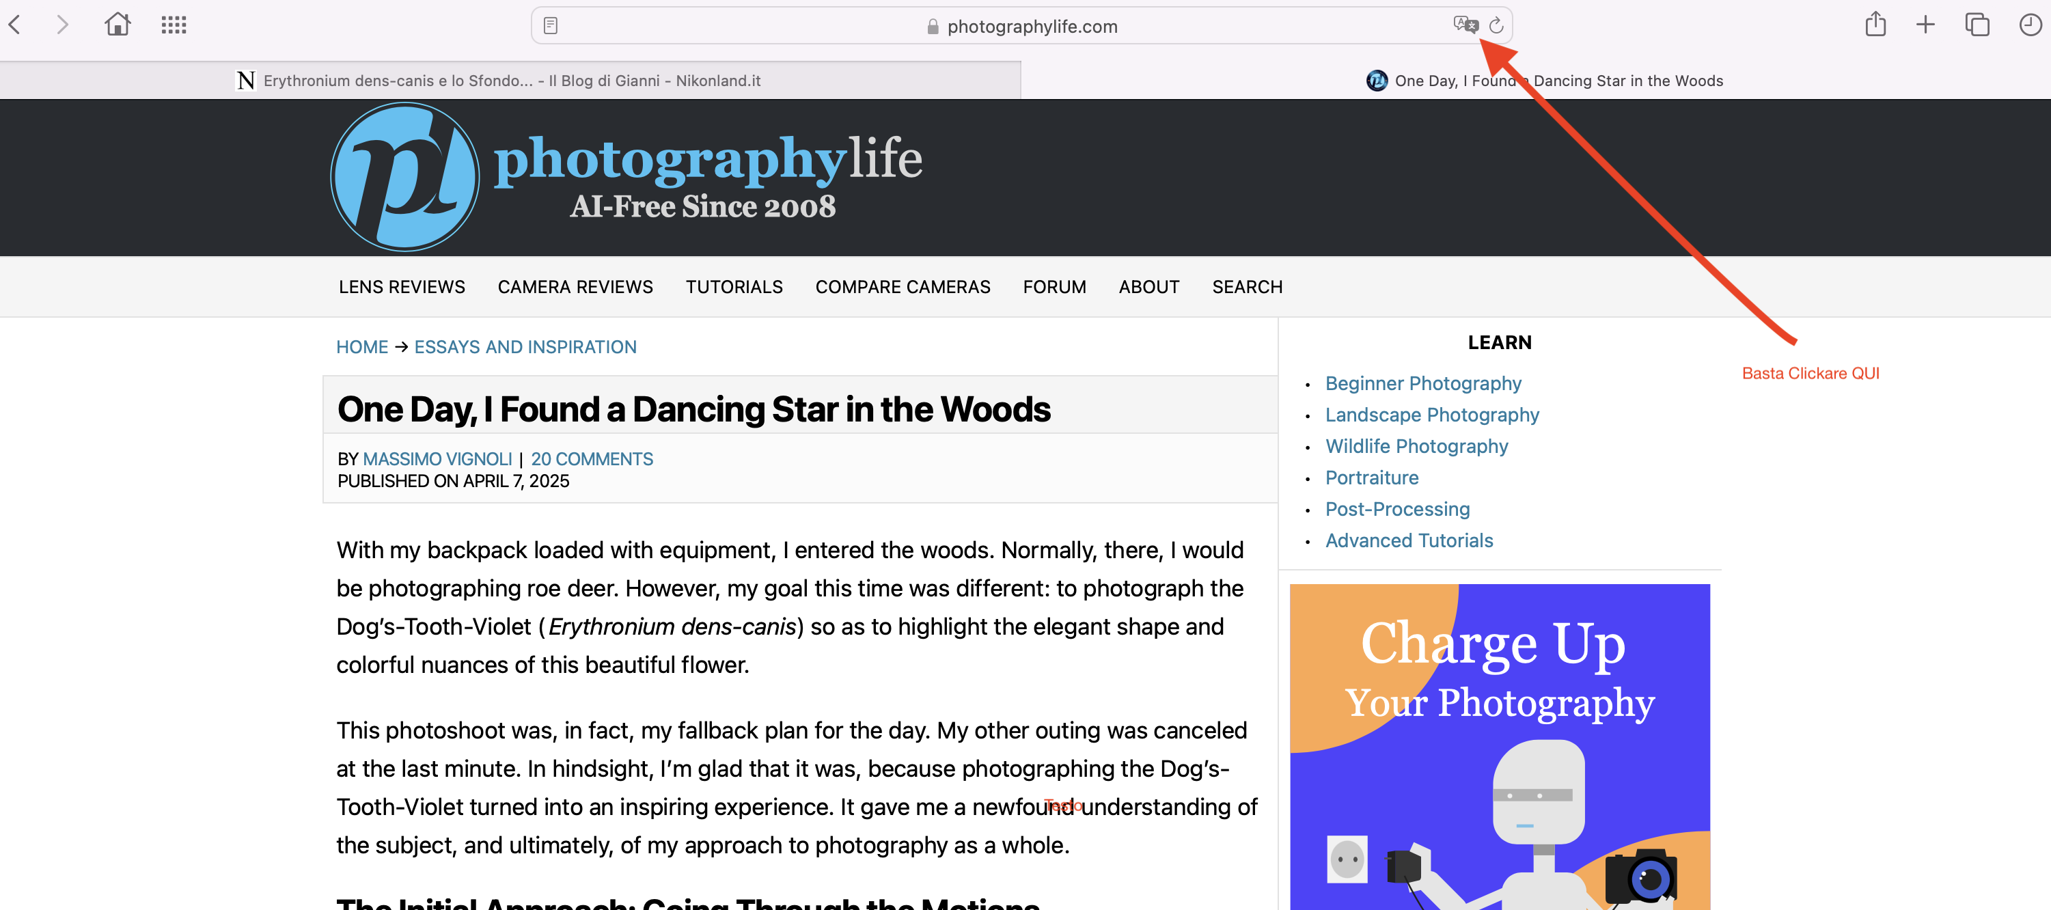2051x910 pixels.
Task: Show the favorites grid icon
Action: point(174,25)
